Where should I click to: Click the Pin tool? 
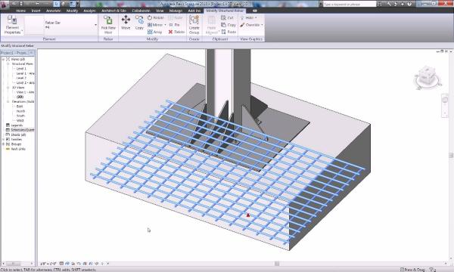(x=174, y=25)
